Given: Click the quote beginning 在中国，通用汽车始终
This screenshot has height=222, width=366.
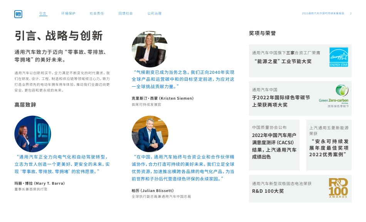Looking at the screenshot, I should tap(183, 168).
